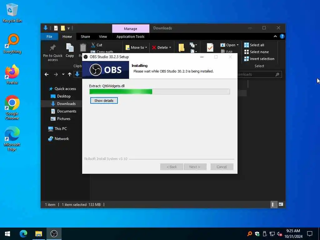
Task: Open Windows Security tray icon
Action: (257, 234)
